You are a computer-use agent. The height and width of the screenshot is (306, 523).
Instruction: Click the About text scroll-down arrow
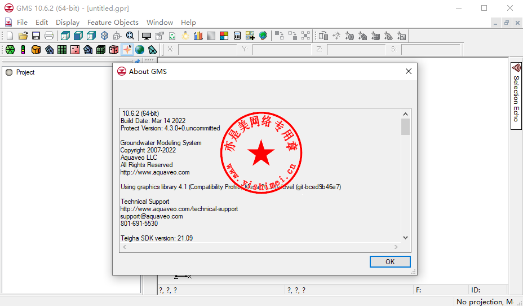pos(405,238)
